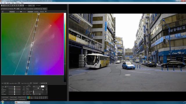Click the Save 3DLUT button

click(13, 99)
